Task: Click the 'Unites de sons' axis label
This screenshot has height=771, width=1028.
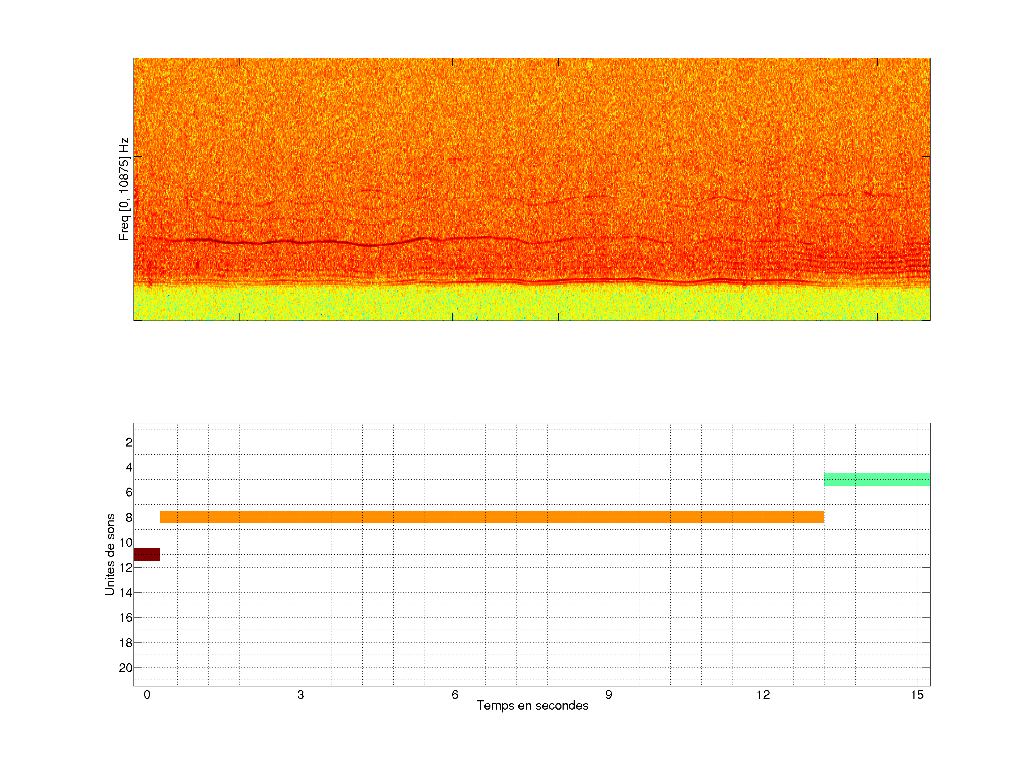Action: (x=110, y=554)
